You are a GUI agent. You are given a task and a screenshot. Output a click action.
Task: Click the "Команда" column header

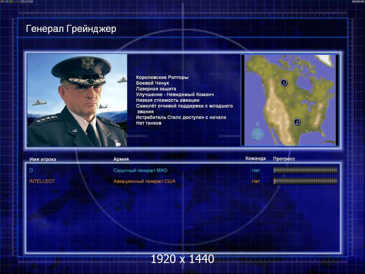(x=255, y=158)
